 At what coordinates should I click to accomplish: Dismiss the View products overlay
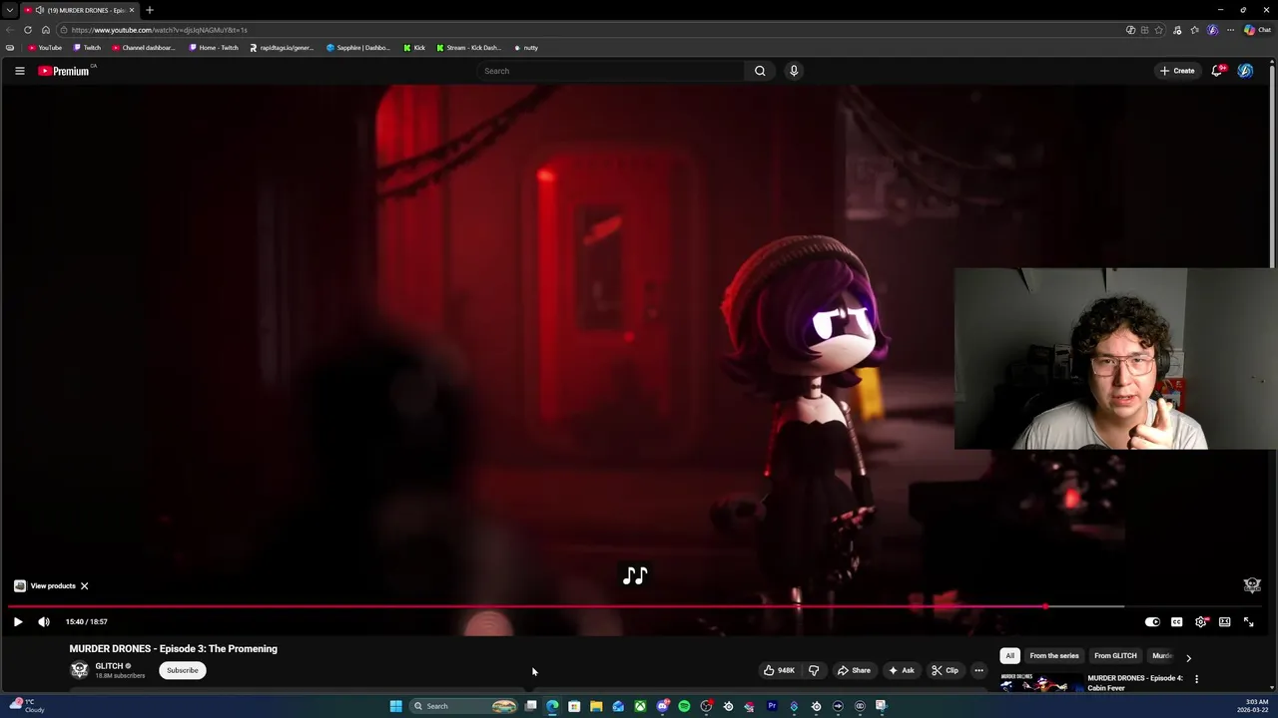[85, 586]
